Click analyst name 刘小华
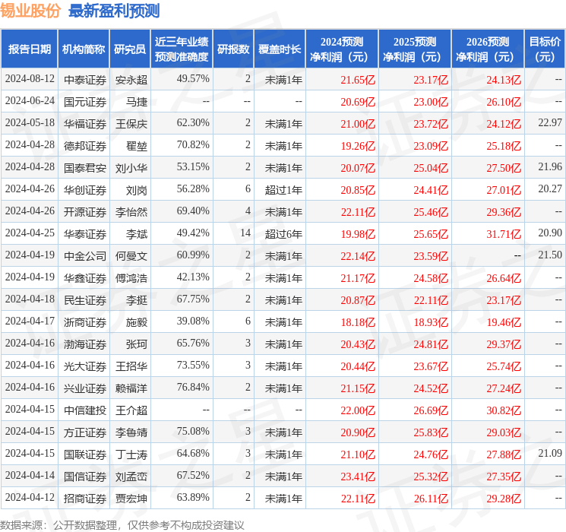This screenshot has width=566, height=532. click(x=131, y=168)
